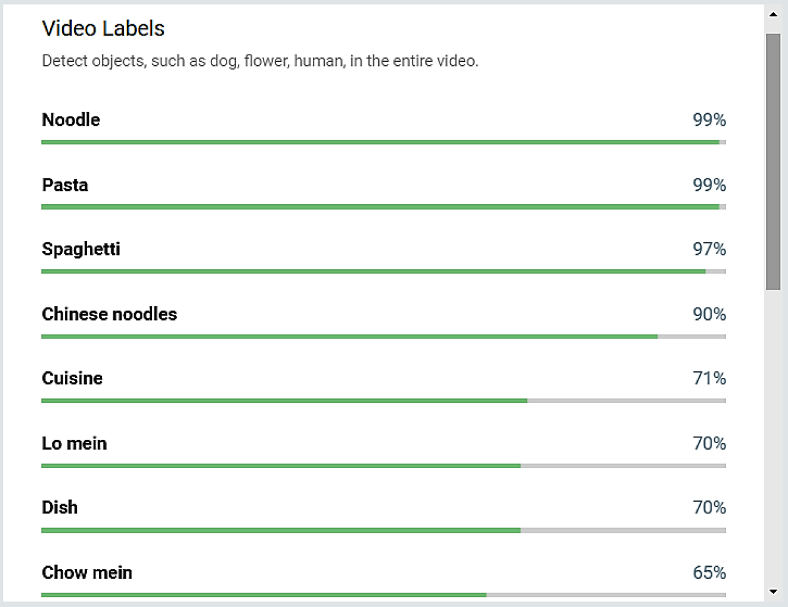Click the empty scrollbar track below thumb
This screenshot has width=788, height=607.
tap(773, 435)
